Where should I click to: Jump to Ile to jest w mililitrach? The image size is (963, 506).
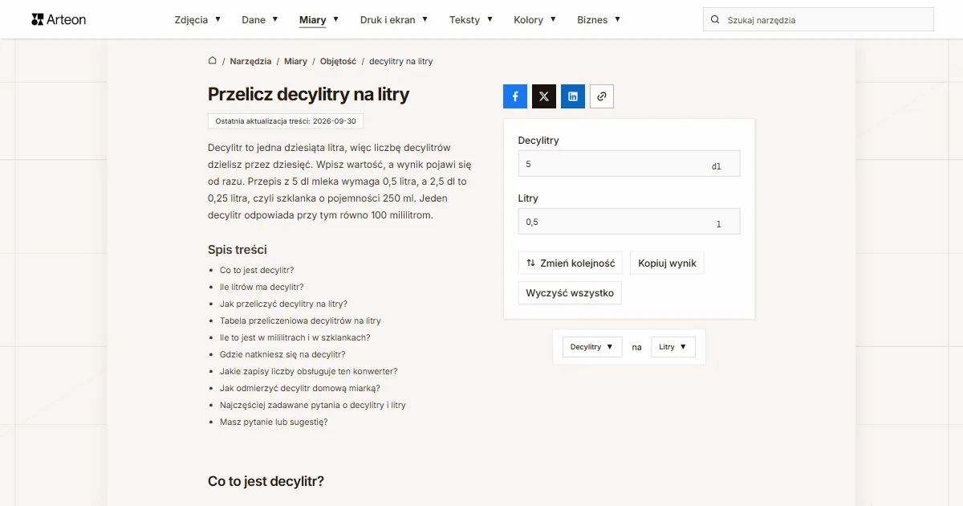pos(295,337)
